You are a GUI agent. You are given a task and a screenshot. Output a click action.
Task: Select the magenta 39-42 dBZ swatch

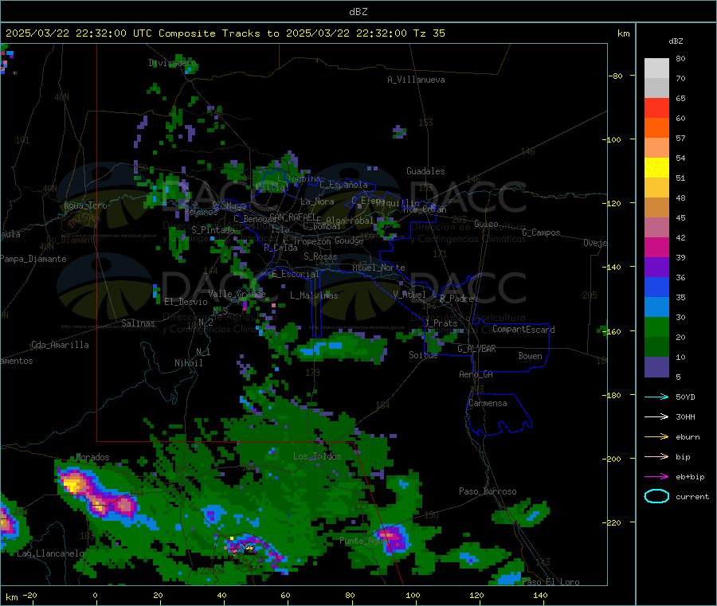[x=656, y=247]
